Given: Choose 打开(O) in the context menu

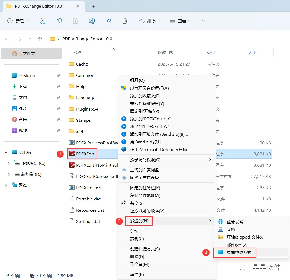Looking at the screenshot, I should 137,80.
